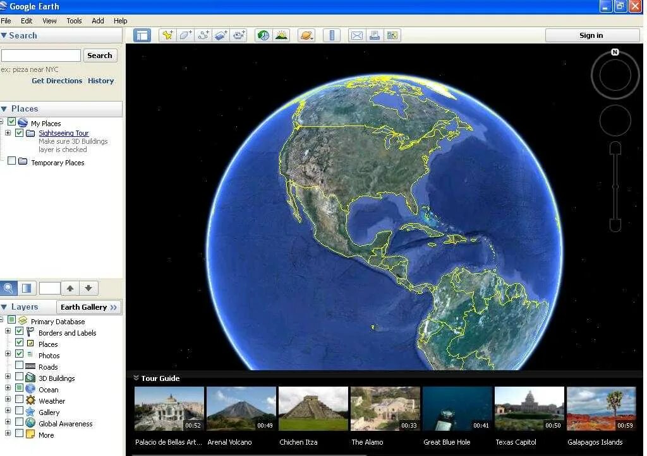Click the search text input field
Viewport: 647px width, 456px height.
click(41, 56)
